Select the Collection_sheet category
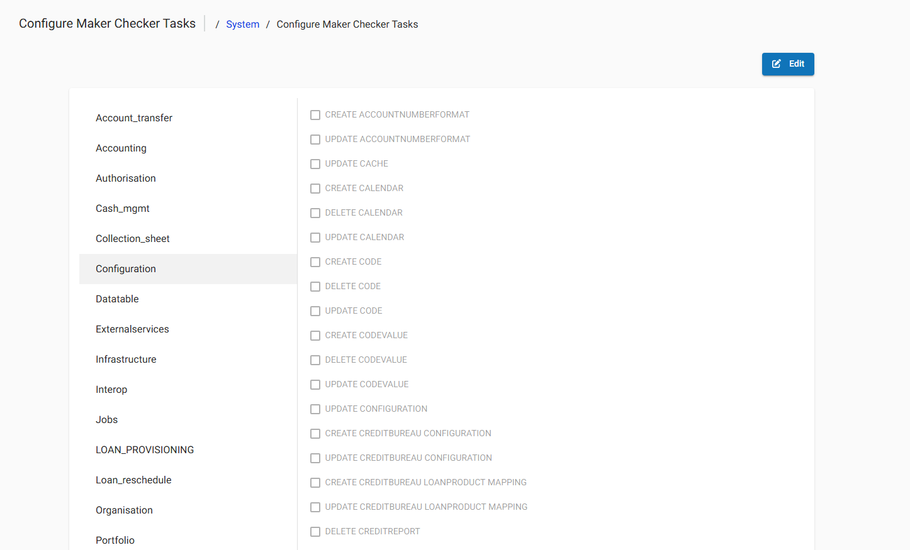Viewport: 910px width, 550px height. click(132, 238)
